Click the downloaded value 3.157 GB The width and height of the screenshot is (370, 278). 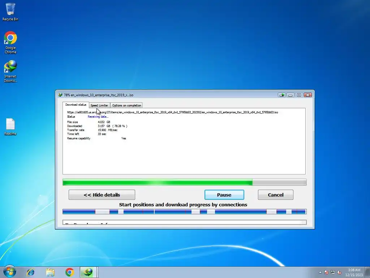tap(104, 126)
